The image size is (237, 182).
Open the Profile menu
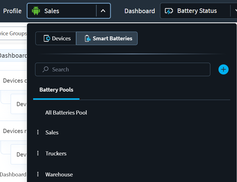click(x=12, y=11)
